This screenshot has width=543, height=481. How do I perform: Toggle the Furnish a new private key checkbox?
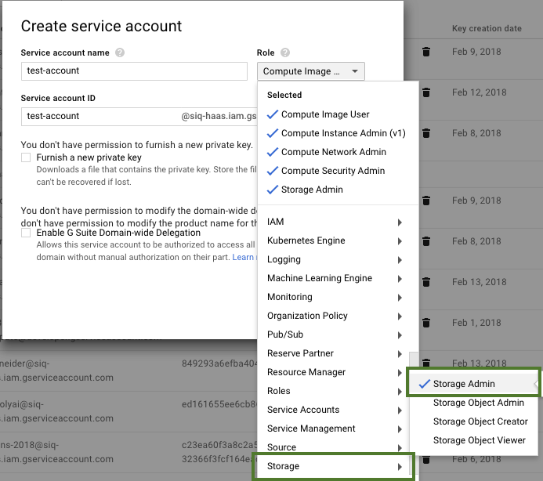coord(27,158)
